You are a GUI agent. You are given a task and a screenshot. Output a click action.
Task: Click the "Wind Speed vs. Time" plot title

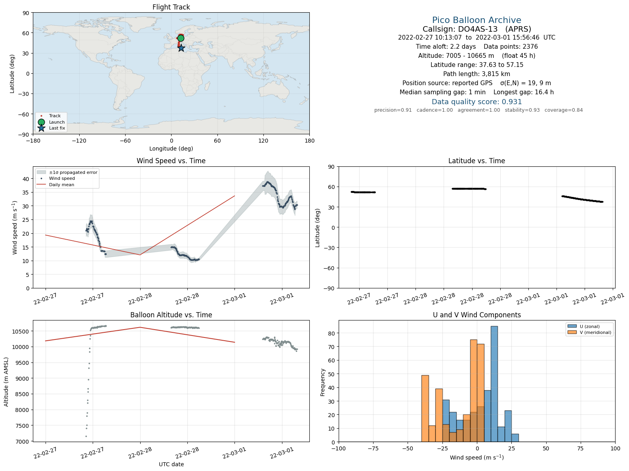[171, 161]
